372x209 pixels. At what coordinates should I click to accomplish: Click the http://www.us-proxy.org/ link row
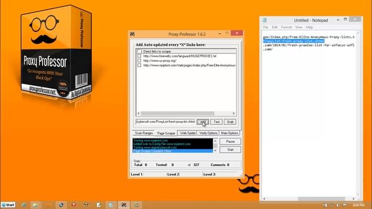(x=160, y=60)
